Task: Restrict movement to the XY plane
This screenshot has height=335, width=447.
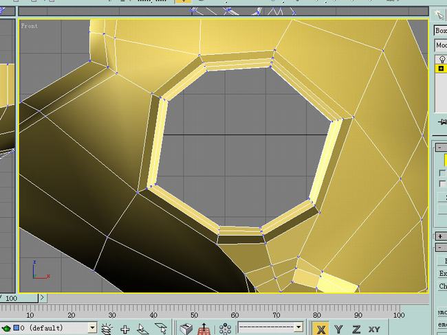Action: [374, 330]
